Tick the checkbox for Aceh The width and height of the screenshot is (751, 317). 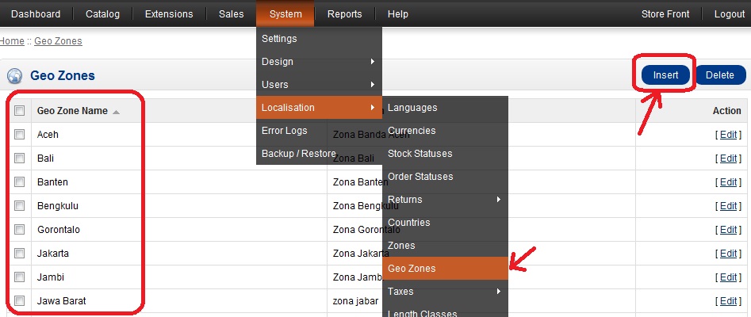[x=20, y=135]
